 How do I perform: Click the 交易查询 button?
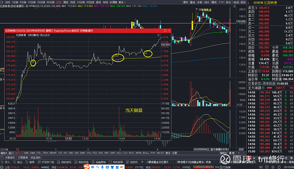pos(23,158)
